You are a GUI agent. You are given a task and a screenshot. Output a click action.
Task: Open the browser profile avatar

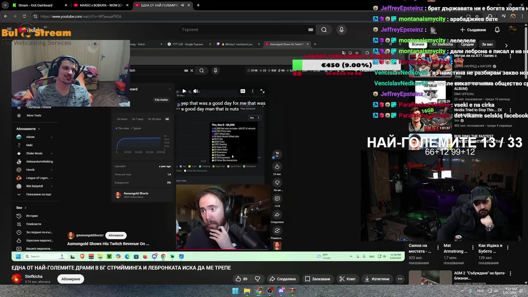[x=513, y=16]
